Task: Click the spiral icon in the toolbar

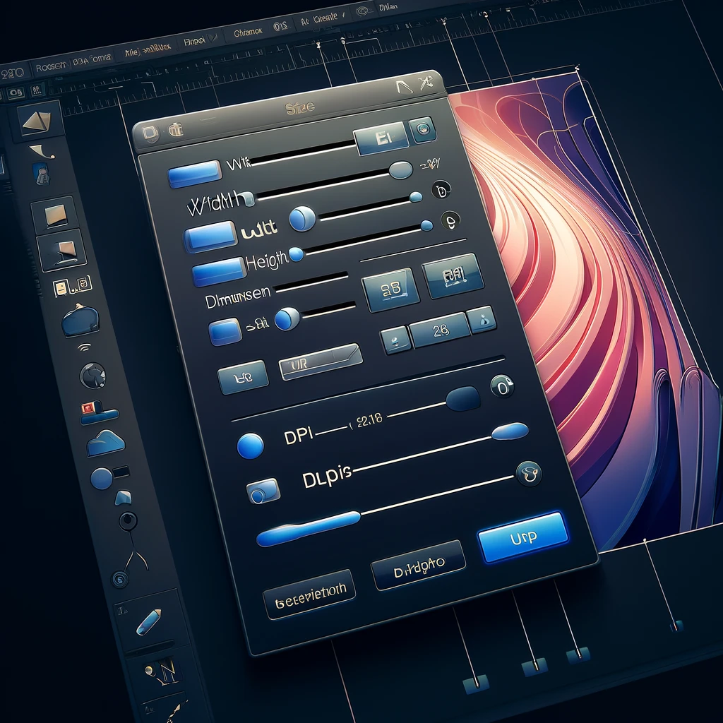Action: pos(119,580)
